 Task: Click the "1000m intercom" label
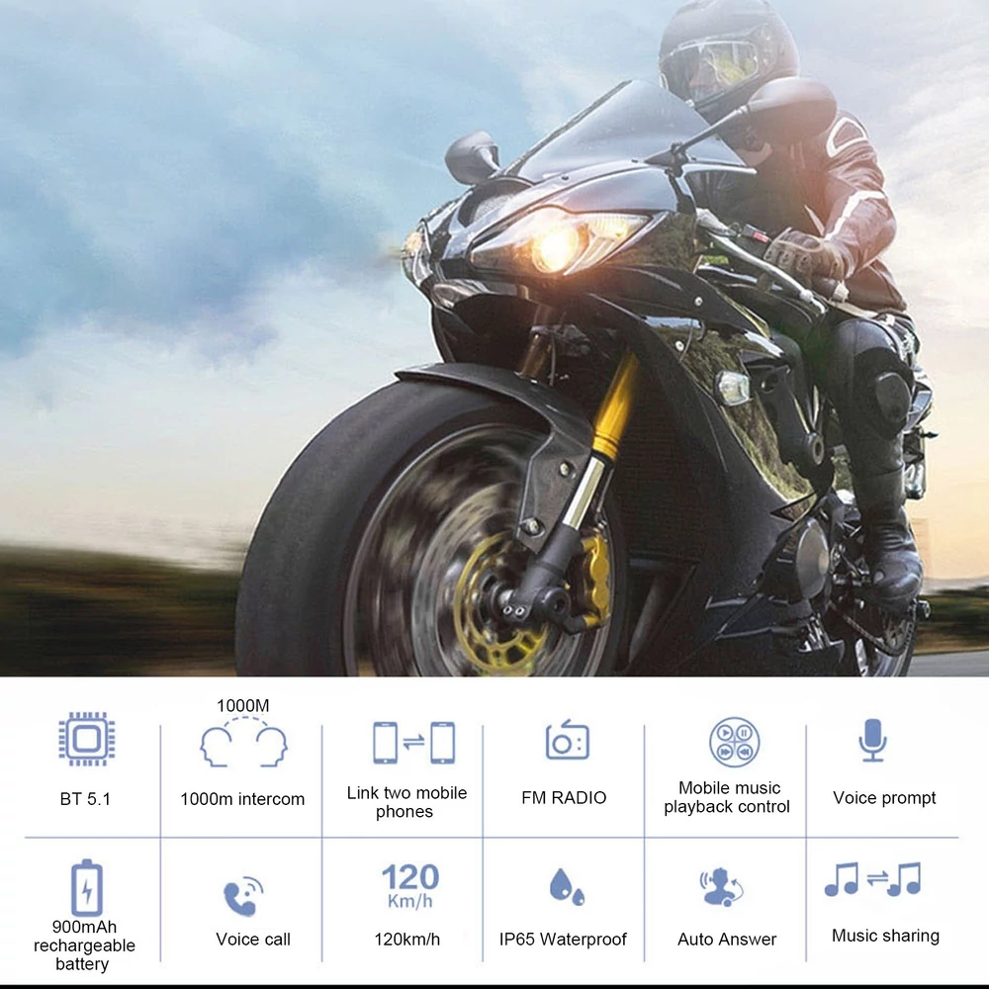pyautogui.click(x=242, y=799)
